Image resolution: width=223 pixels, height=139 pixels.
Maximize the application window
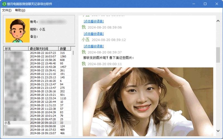coord(205,4)
